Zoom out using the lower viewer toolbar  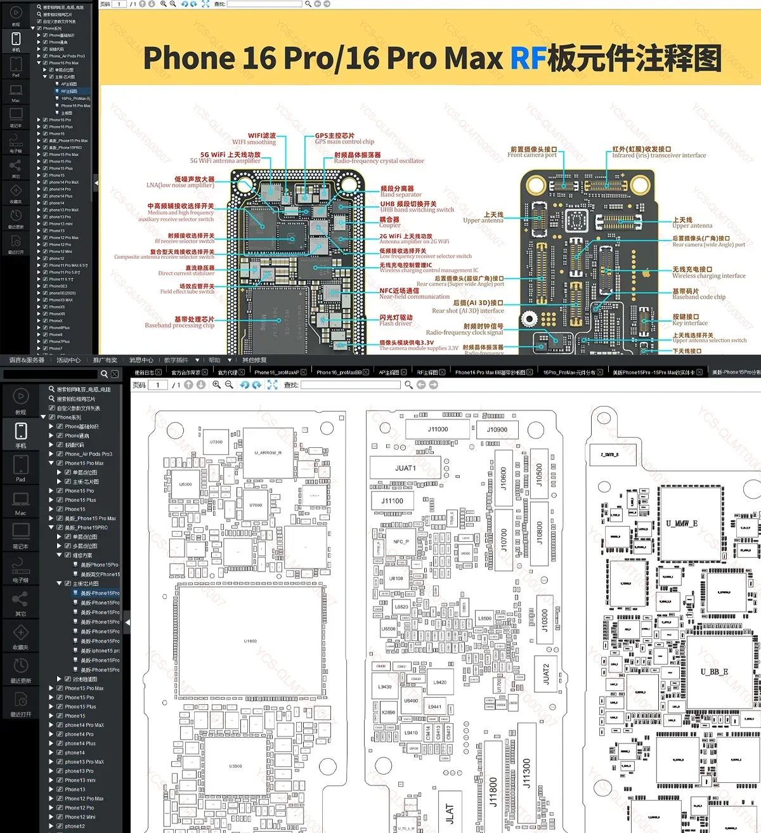pyautogui.click(x=229, y=385)
